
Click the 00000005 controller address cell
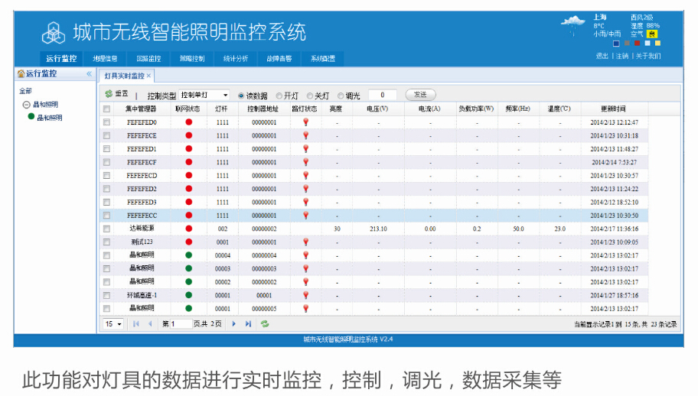[264, 308]
